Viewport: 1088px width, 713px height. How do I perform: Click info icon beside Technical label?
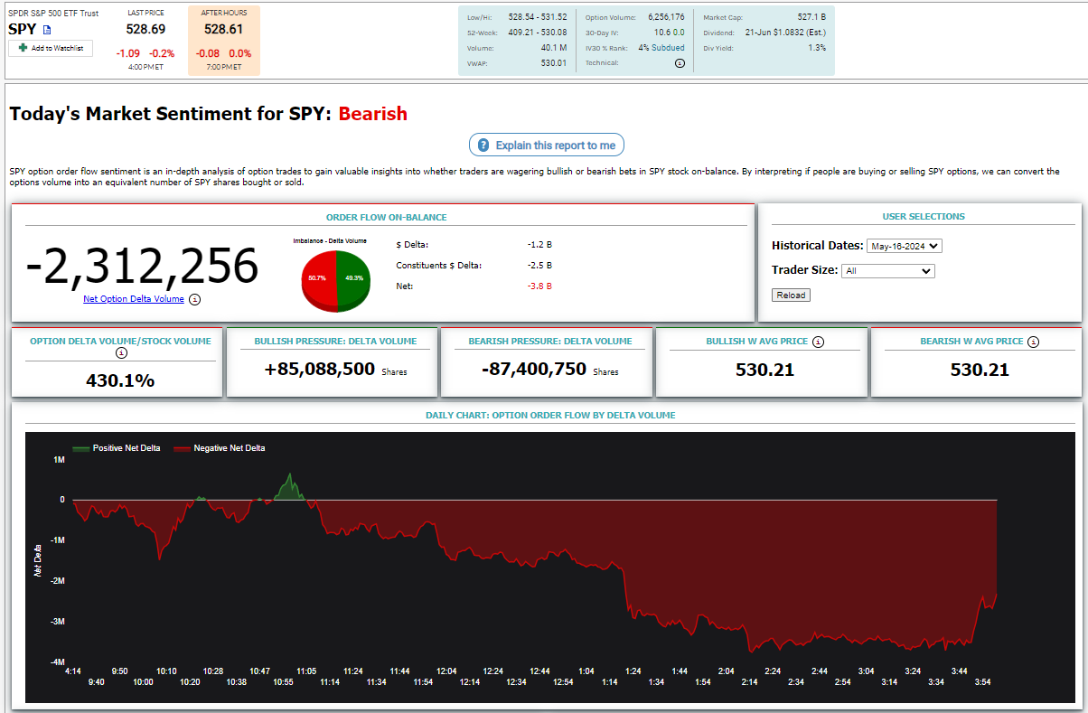point(680,63)
